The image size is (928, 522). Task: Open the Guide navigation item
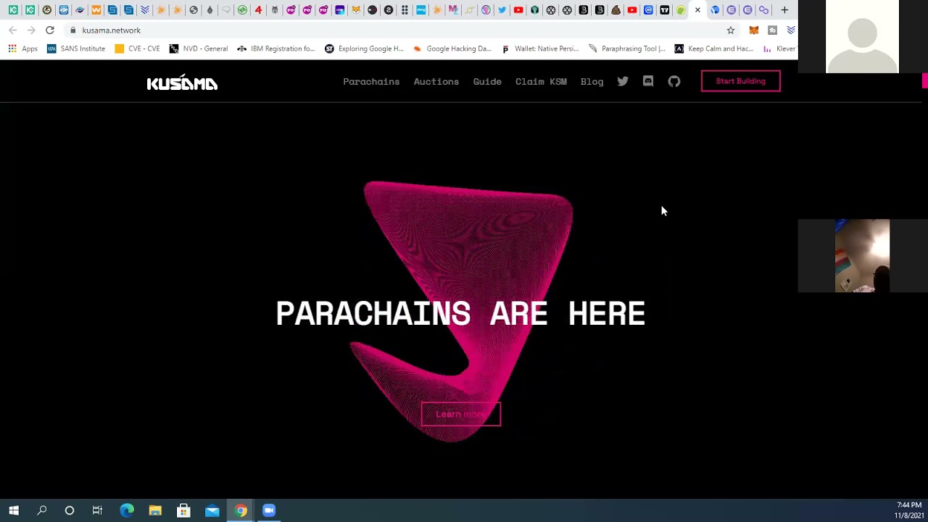pyautogui.click(x=487, y=81)
